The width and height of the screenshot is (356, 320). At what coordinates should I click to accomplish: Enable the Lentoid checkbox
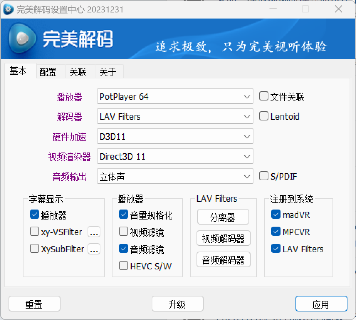tap(263, 116)
